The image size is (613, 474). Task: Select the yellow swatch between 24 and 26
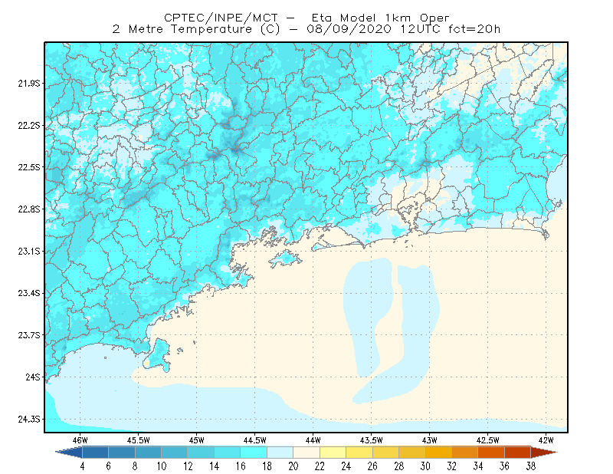(x=359, y=452)
